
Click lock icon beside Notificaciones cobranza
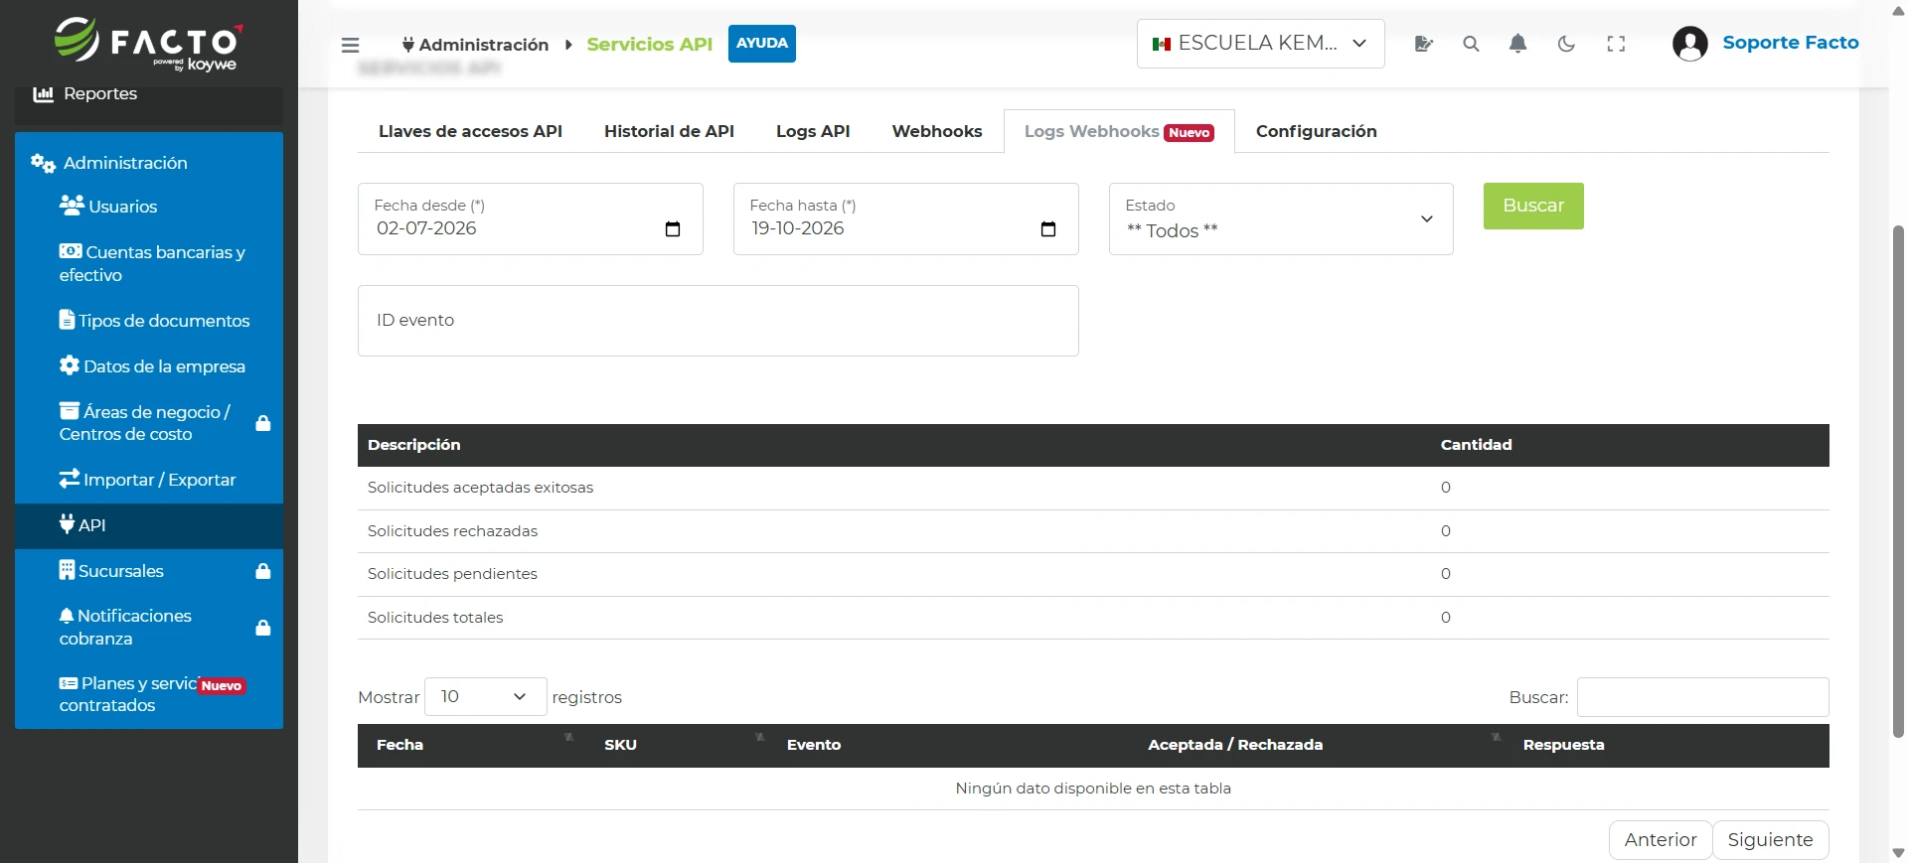(x=263, y=628)
